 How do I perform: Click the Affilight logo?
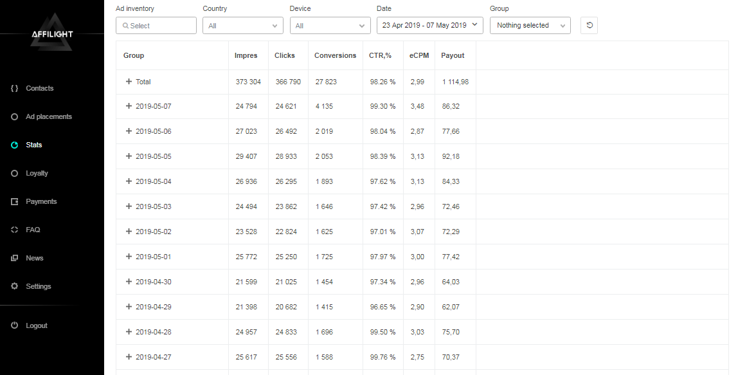pyautogui.click(x=52, y=32)
